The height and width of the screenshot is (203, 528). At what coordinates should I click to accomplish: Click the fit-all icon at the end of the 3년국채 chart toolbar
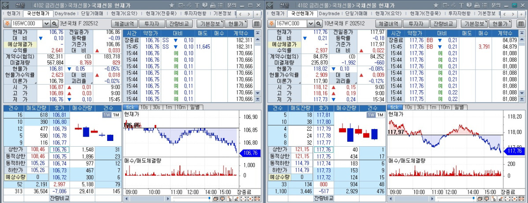pyautogui.click(x=257, y=198)
